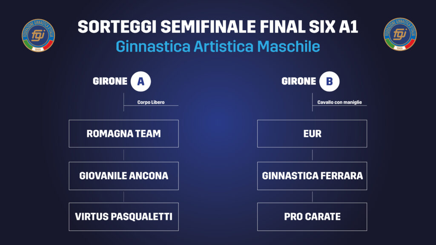Click the Corpo Libero label
Viewport: 436px width, 245px height.
click(151, 102)
